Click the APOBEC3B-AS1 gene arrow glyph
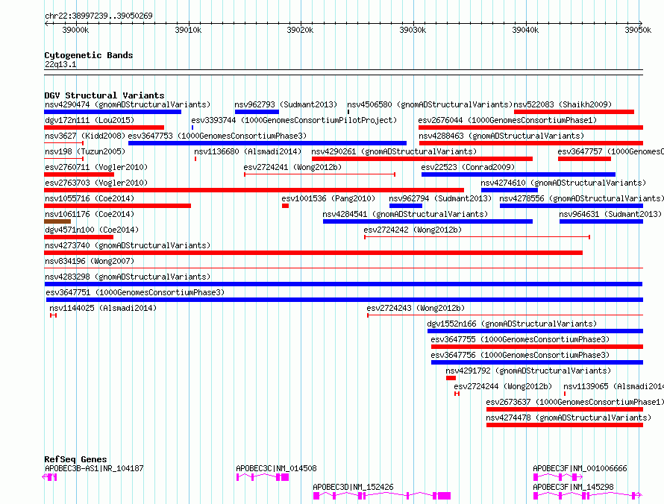The width and height of the screenshot is (664, 504). click(49, 477)
